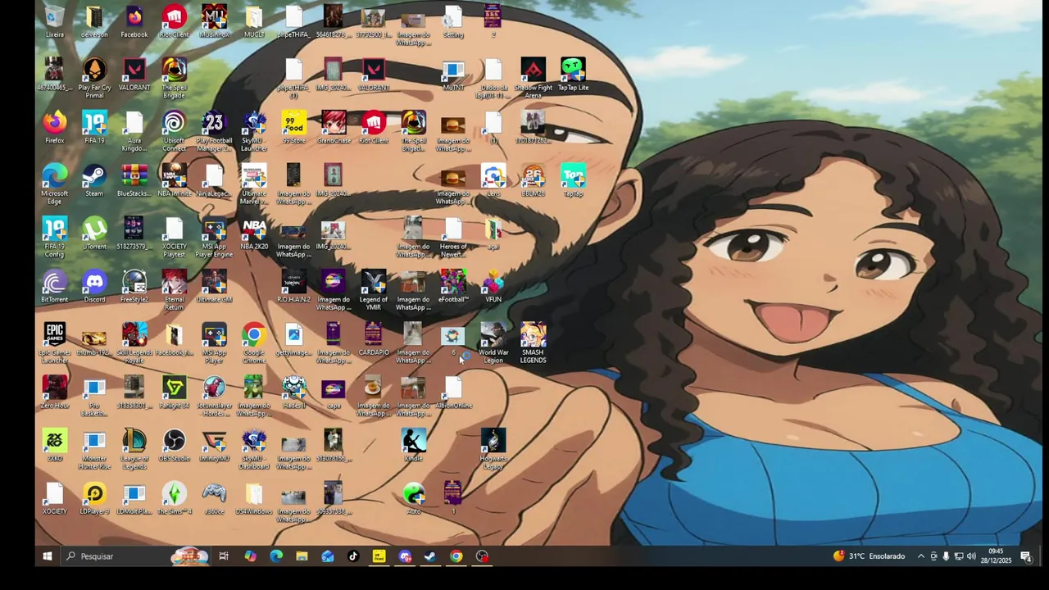
Task: Open the MUGLT folder
Action: [254, 22]
